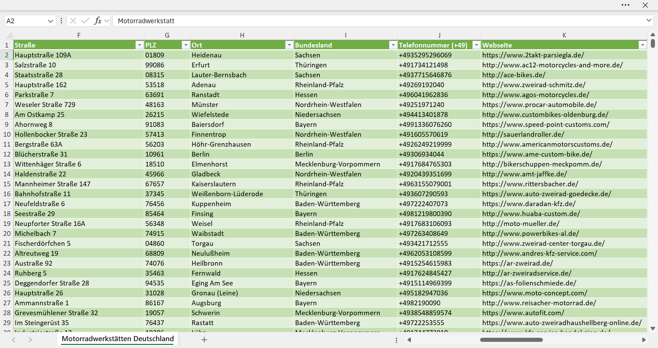This screenshot has width=658, height=348.
Task: Select the cell Mannheimer Straße 147
Action: tap(79, 184)
